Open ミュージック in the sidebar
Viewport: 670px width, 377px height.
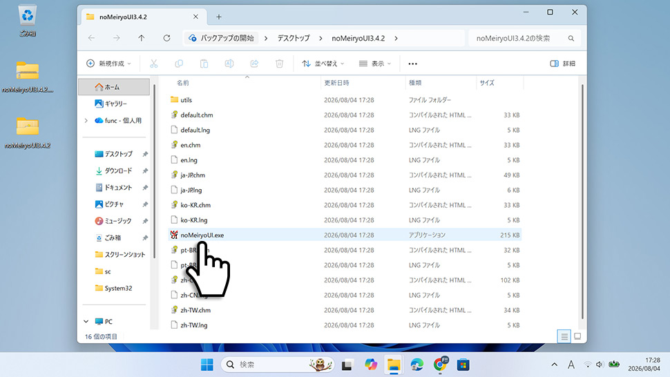(x=114, y=221)
